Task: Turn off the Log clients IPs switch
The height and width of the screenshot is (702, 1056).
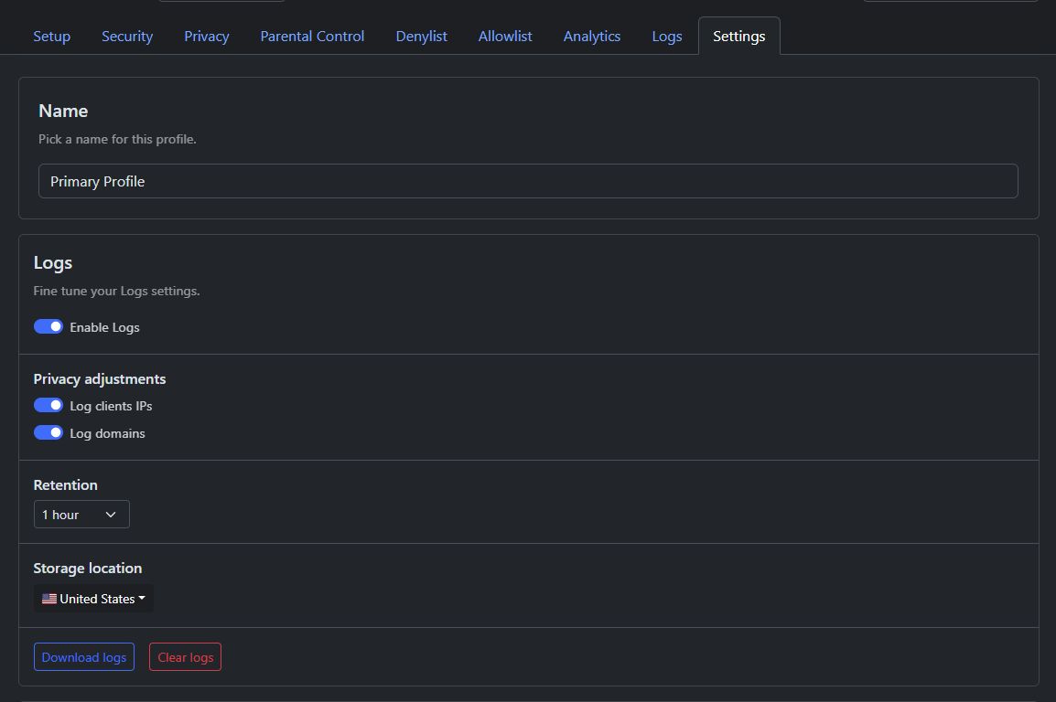Action: click(x=48, y=406)
